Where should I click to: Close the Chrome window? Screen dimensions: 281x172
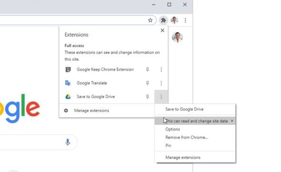click(185, 5)
